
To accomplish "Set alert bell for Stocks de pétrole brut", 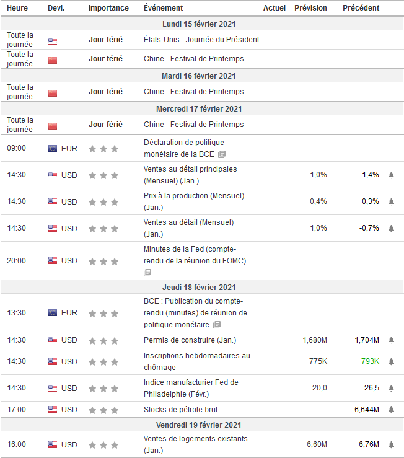I will (391, 410).
